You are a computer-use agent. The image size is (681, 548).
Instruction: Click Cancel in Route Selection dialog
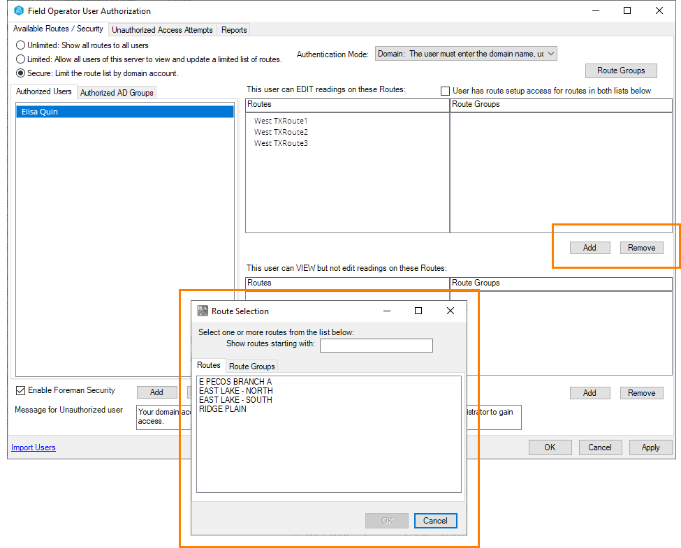pos(435,521)
